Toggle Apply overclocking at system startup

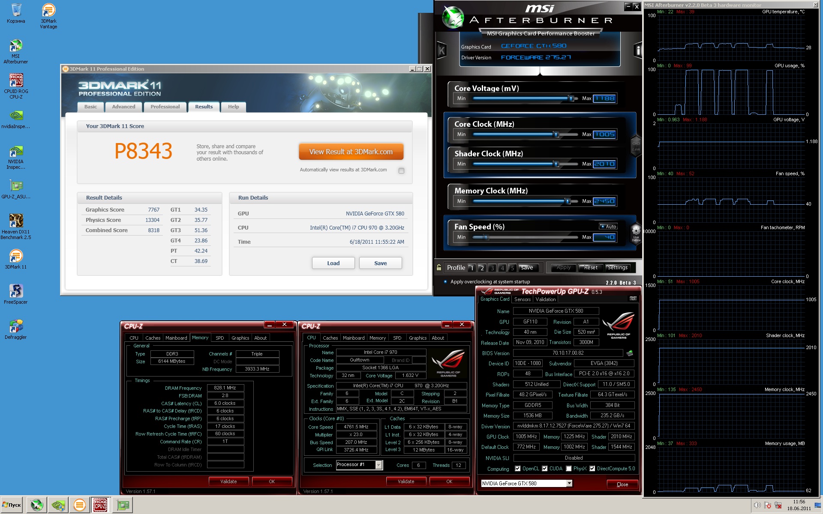(445, 281)
